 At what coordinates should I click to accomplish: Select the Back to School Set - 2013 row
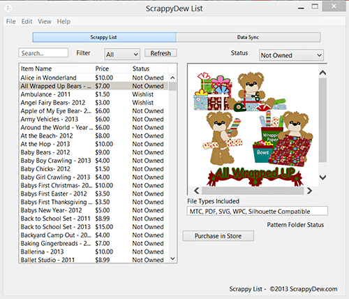[94, 227]
